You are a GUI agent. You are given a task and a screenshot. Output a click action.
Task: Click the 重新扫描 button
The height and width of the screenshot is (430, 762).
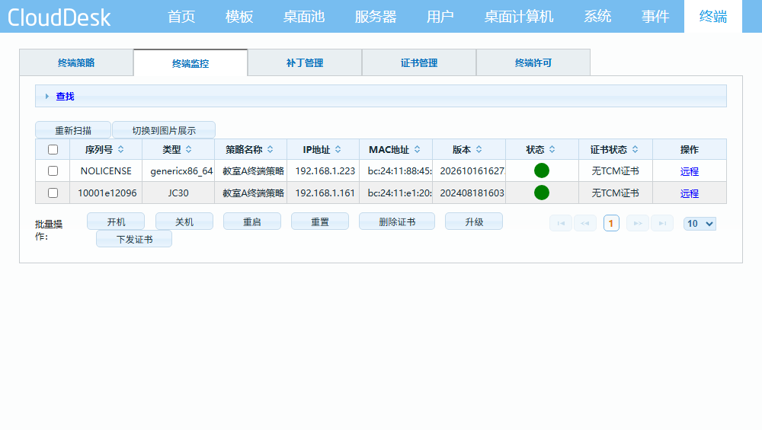[x=73, y=130]
